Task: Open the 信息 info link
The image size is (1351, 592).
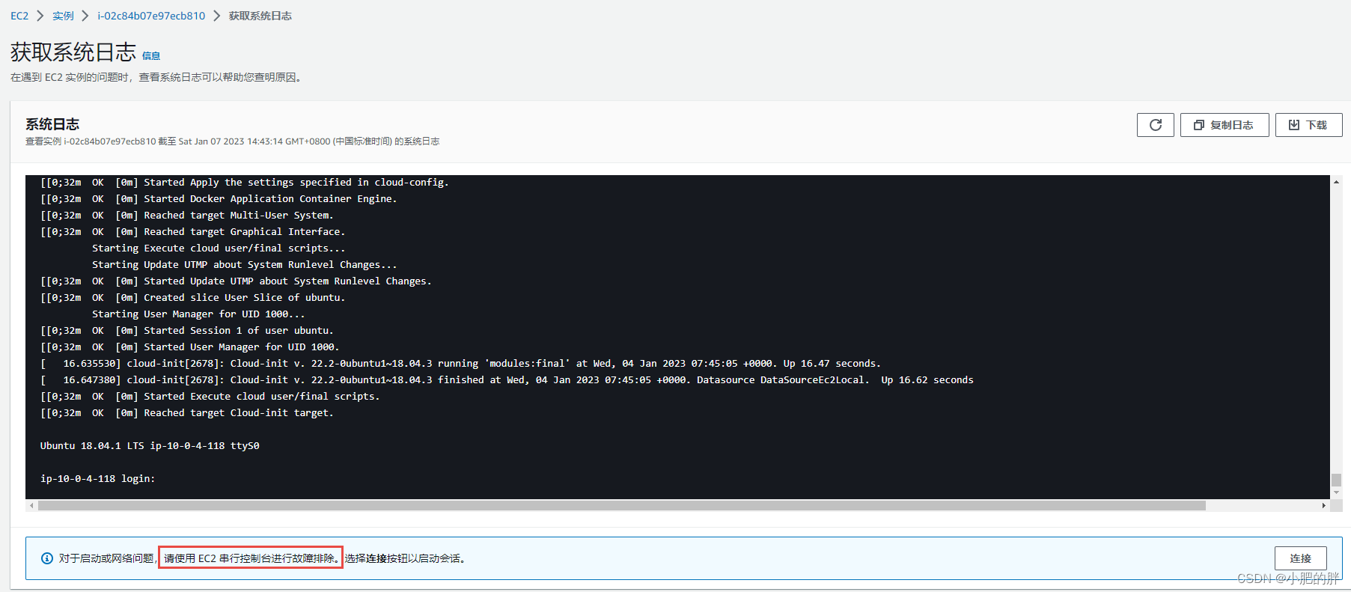Action: click(x=151, y=55)
